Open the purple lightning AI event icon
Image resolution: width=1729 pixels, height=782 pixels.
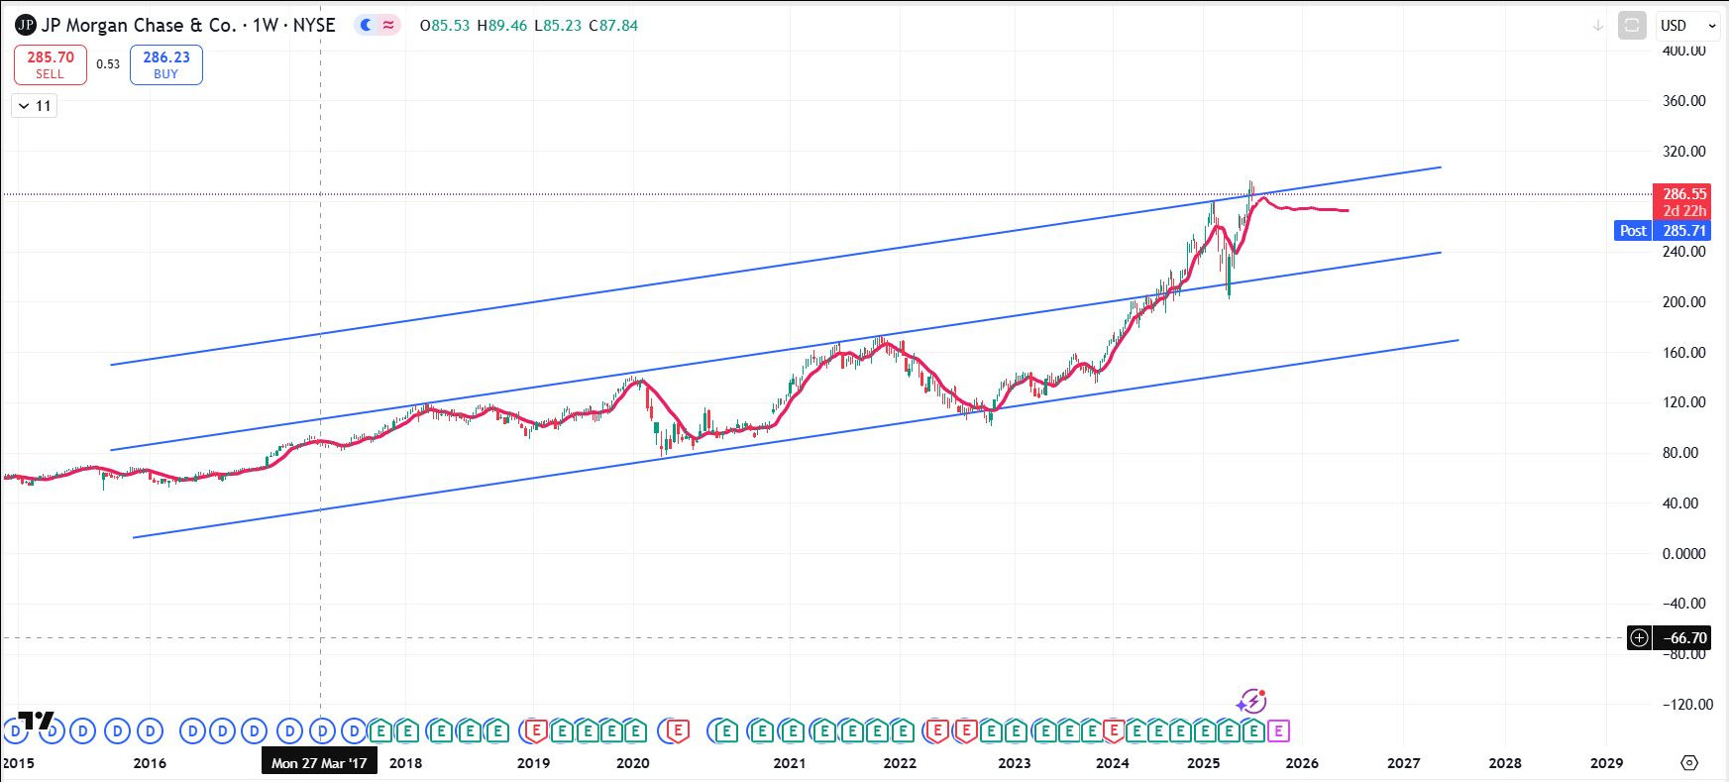pyautogui.click(x=1251, y=701)
